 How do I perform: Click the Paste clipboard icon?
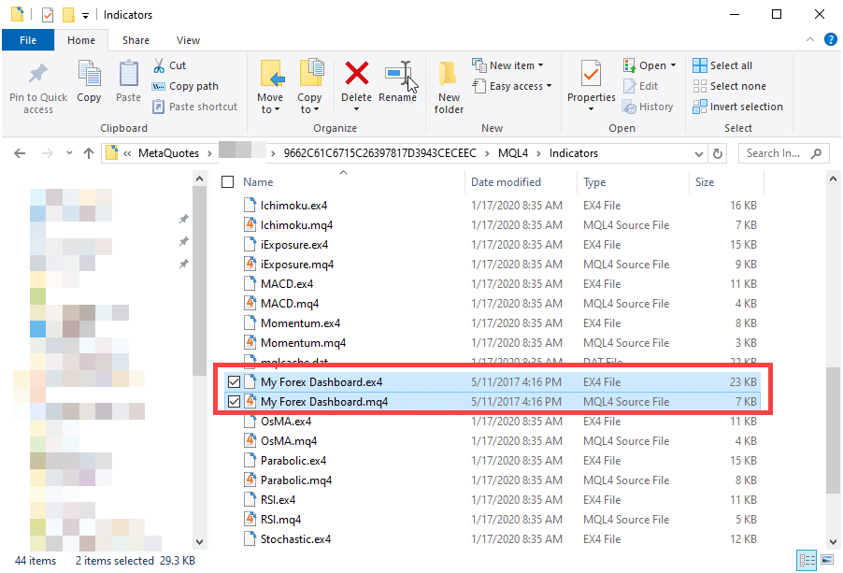click(128, 74)
